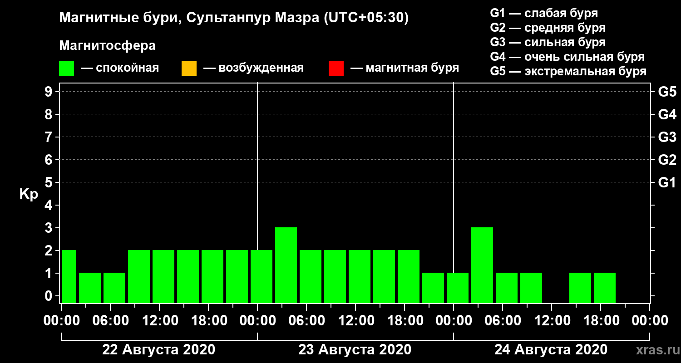Click the '12:00' time label under 24 Августа

click(x=552, y=321)
